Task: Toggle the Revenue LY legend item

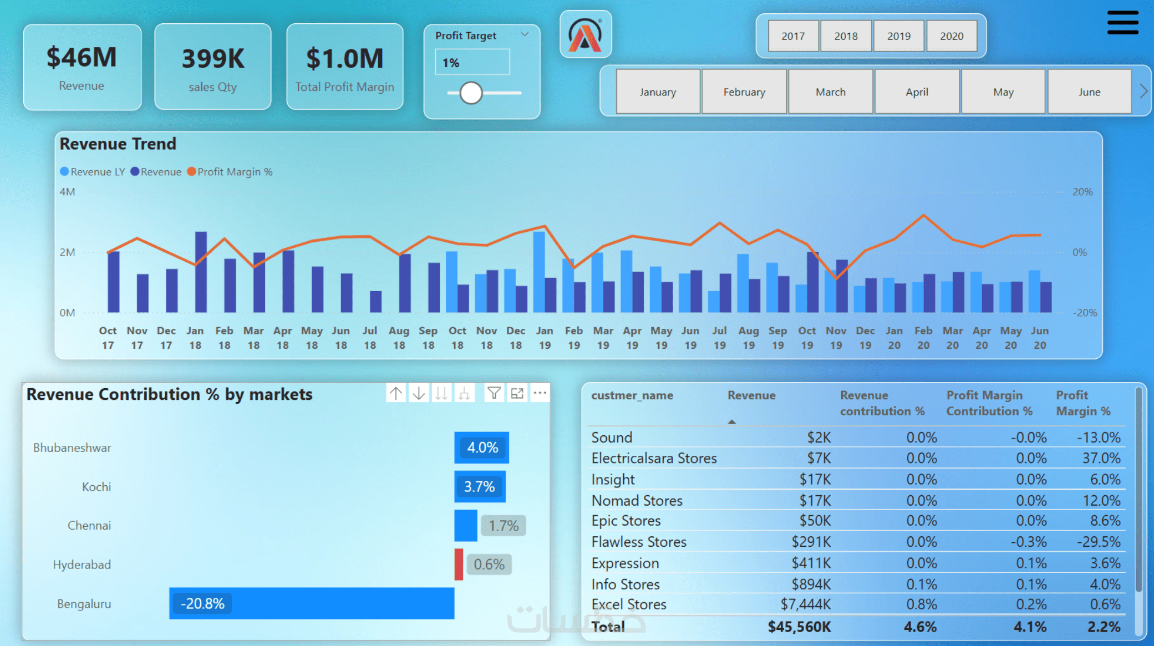Action: tap(93, 172)
